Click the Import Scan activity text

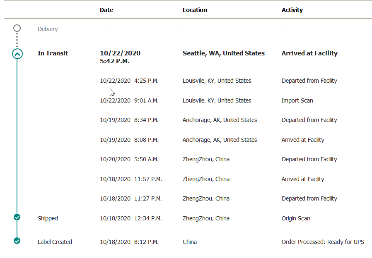tap(297, 100)
